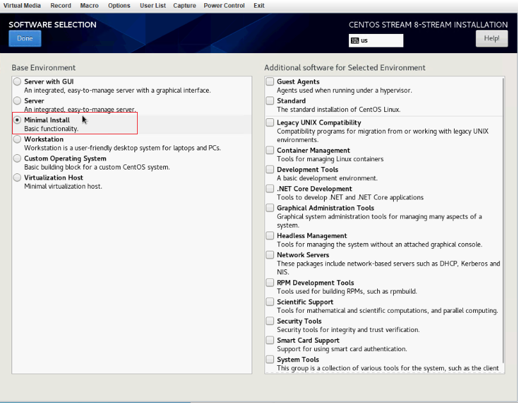Choose the Server base environment radio button
Viewport: 518px width, 403px height.
click(x=17, y=100)
